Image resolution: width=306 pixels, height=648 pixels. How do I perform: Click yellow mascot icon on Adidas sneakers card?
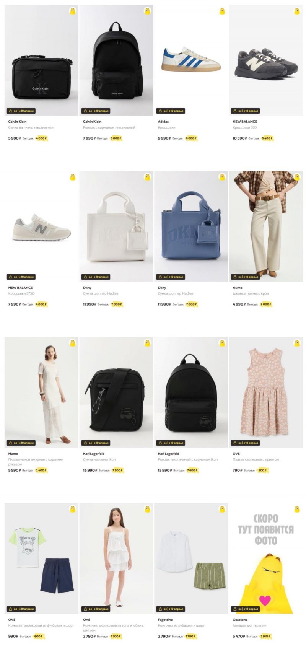tap(222, 11)
